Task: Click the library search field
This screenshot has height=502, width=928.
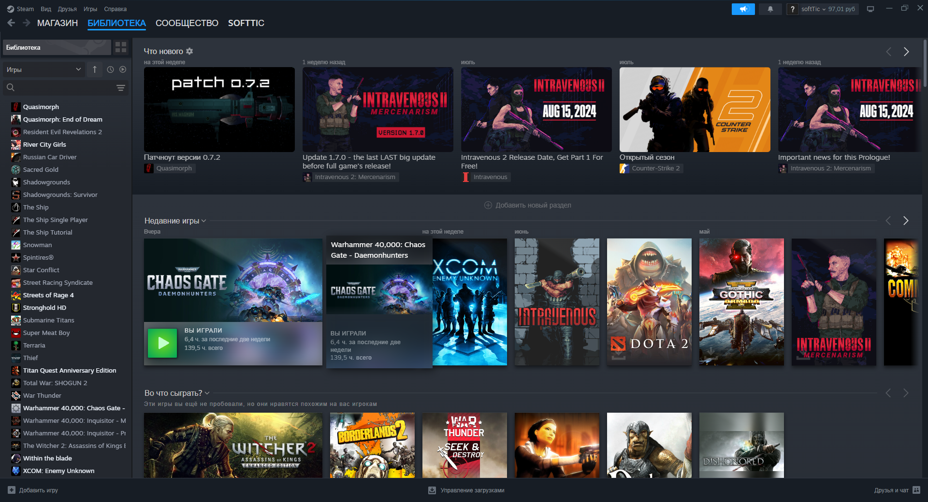Action: pos(65,87)
